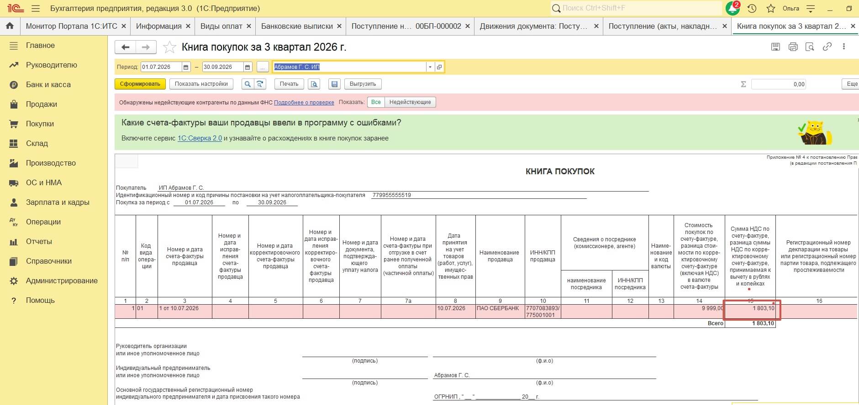Select the Все show toggle
This screenshot has width=859, height=405.
click(376, 102)
